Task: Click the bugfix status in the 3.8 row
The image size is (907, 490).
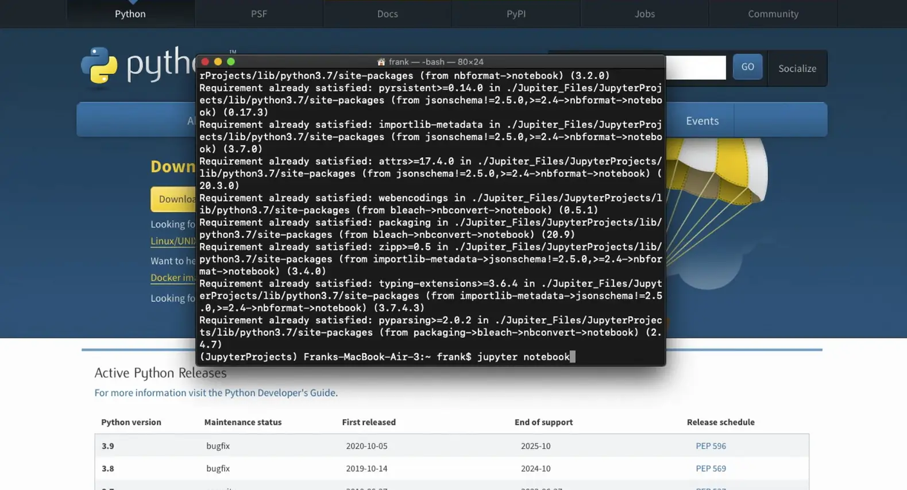Action: 218,468
